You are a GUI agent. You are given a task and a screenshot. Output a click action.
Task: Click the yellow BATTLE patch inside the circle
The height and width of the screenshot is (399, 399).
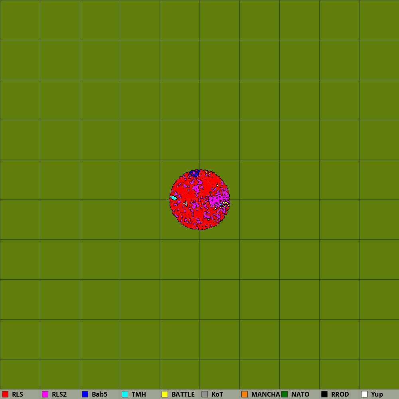click(x=226, y=203)
